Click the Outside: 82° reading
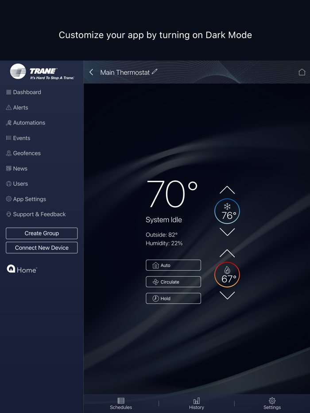310x413 pixels. click(162, 235)
